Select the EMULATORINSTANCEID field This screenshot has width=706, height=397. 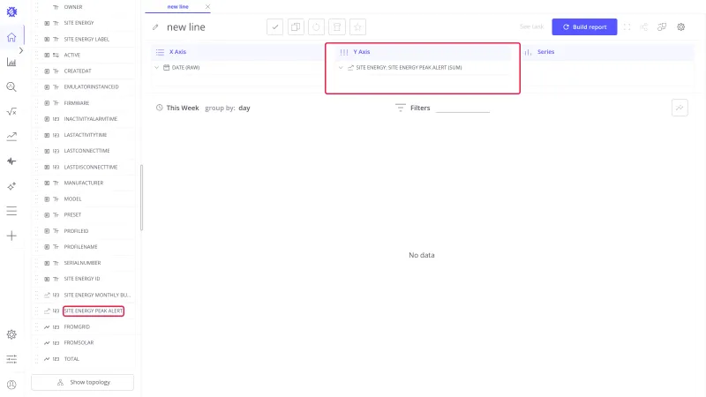[92, 86]
